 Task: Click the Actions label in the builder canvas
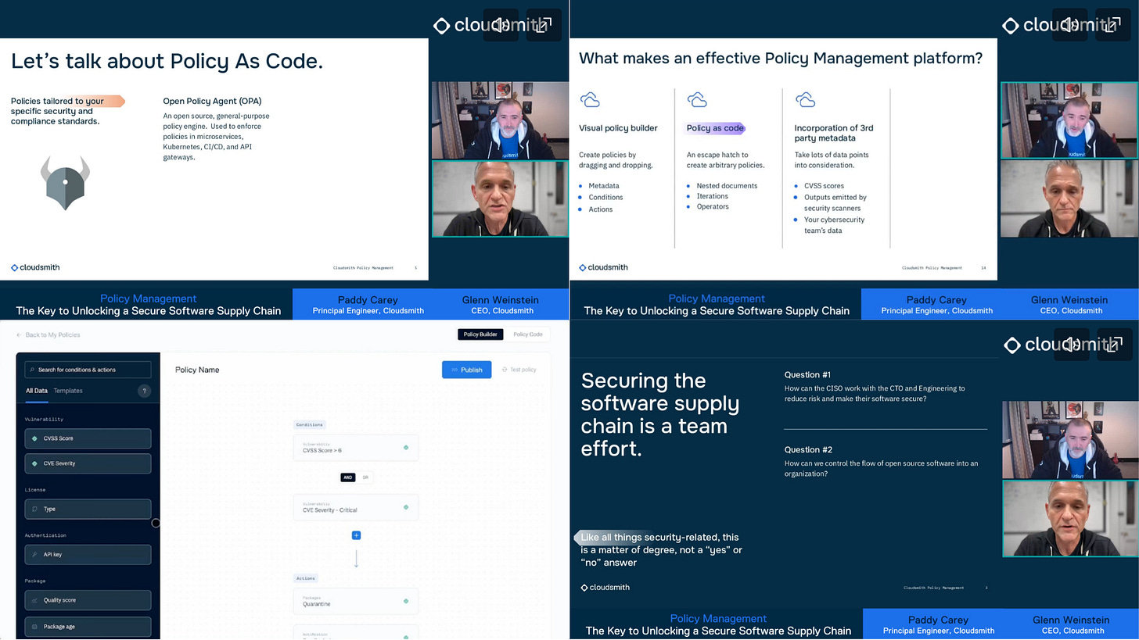pos(306,577)
